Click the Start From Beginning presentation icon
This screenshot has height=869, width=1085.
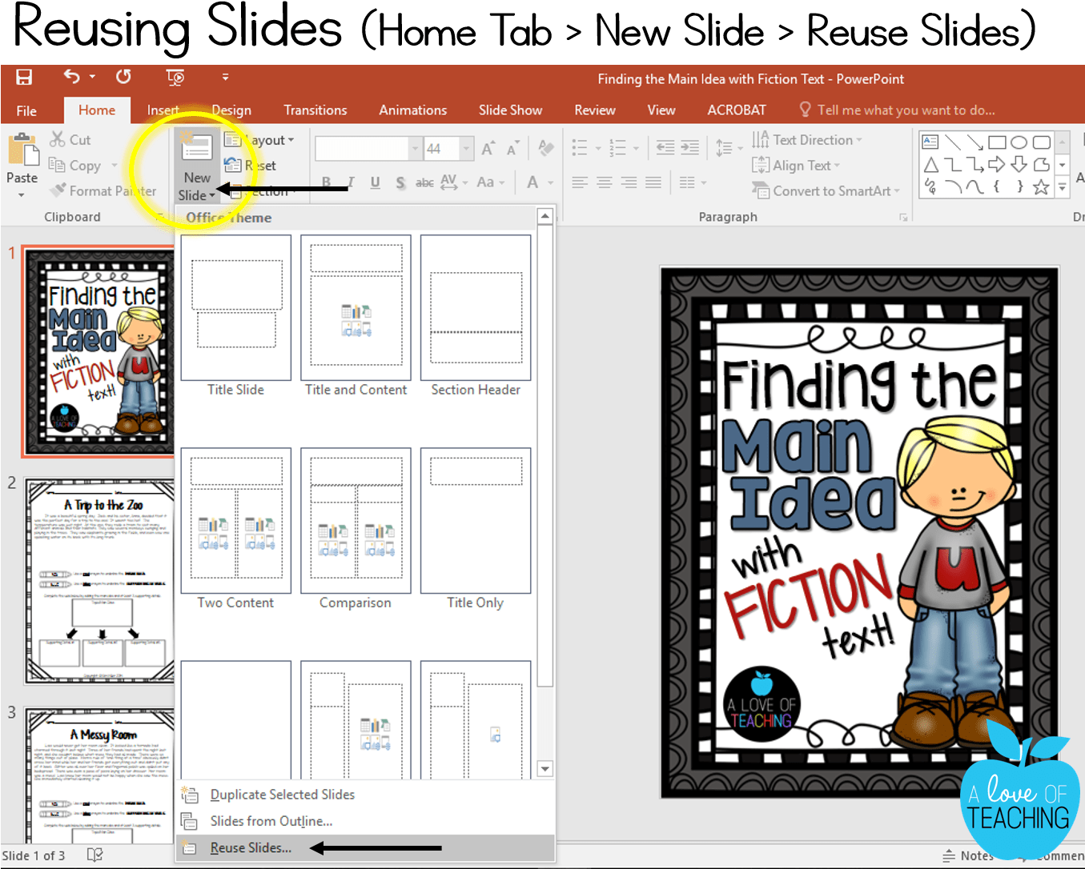[175, 77]
